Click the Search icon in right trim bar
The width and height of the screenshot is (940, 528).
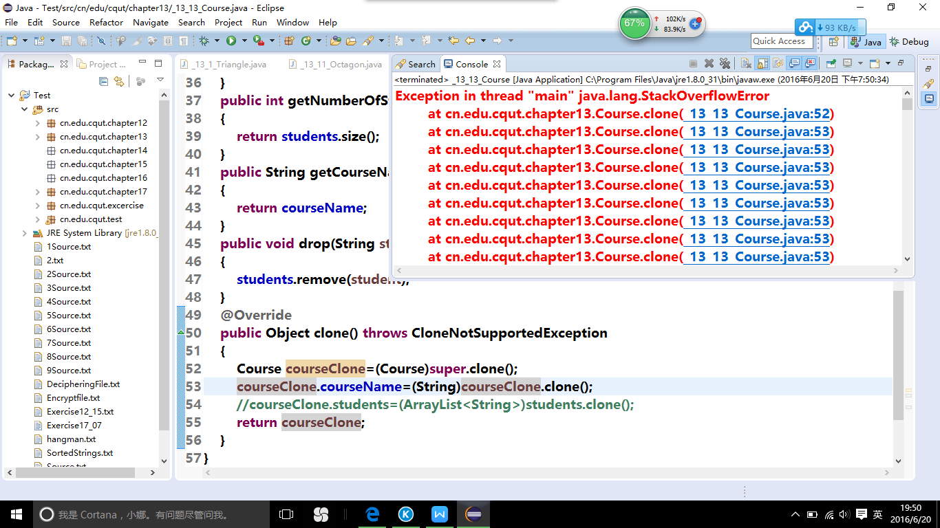[929, 84]
